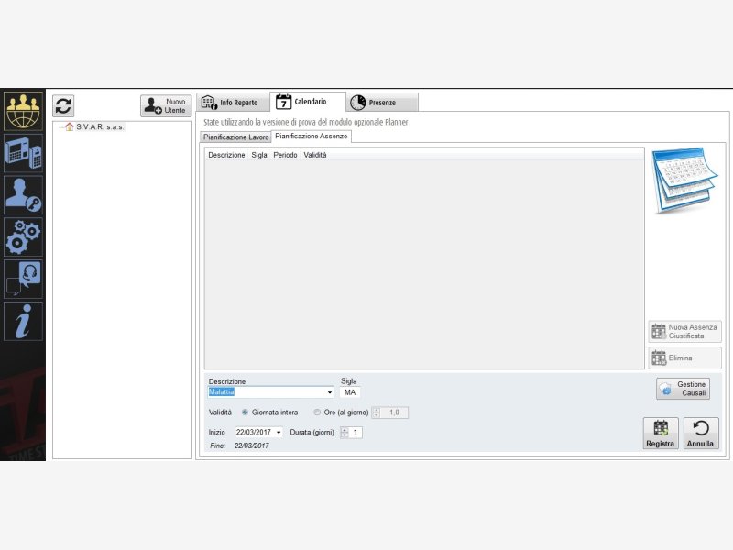Screen dimensions: 733x550
Task: Open the user access key sidebar icon
Action: pos(23,194)
